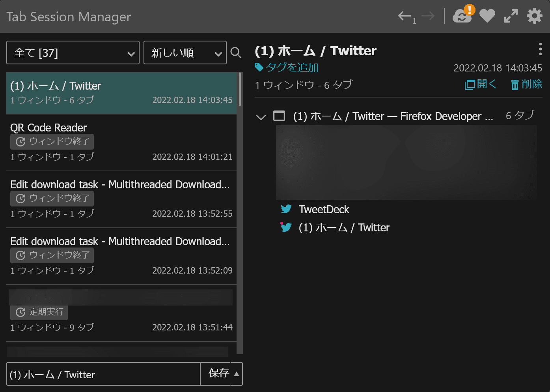Viewport: 550px width, 392px height.
Task: Click the 保存 save button
Action: pyautogui.click(x=218, y=373)
